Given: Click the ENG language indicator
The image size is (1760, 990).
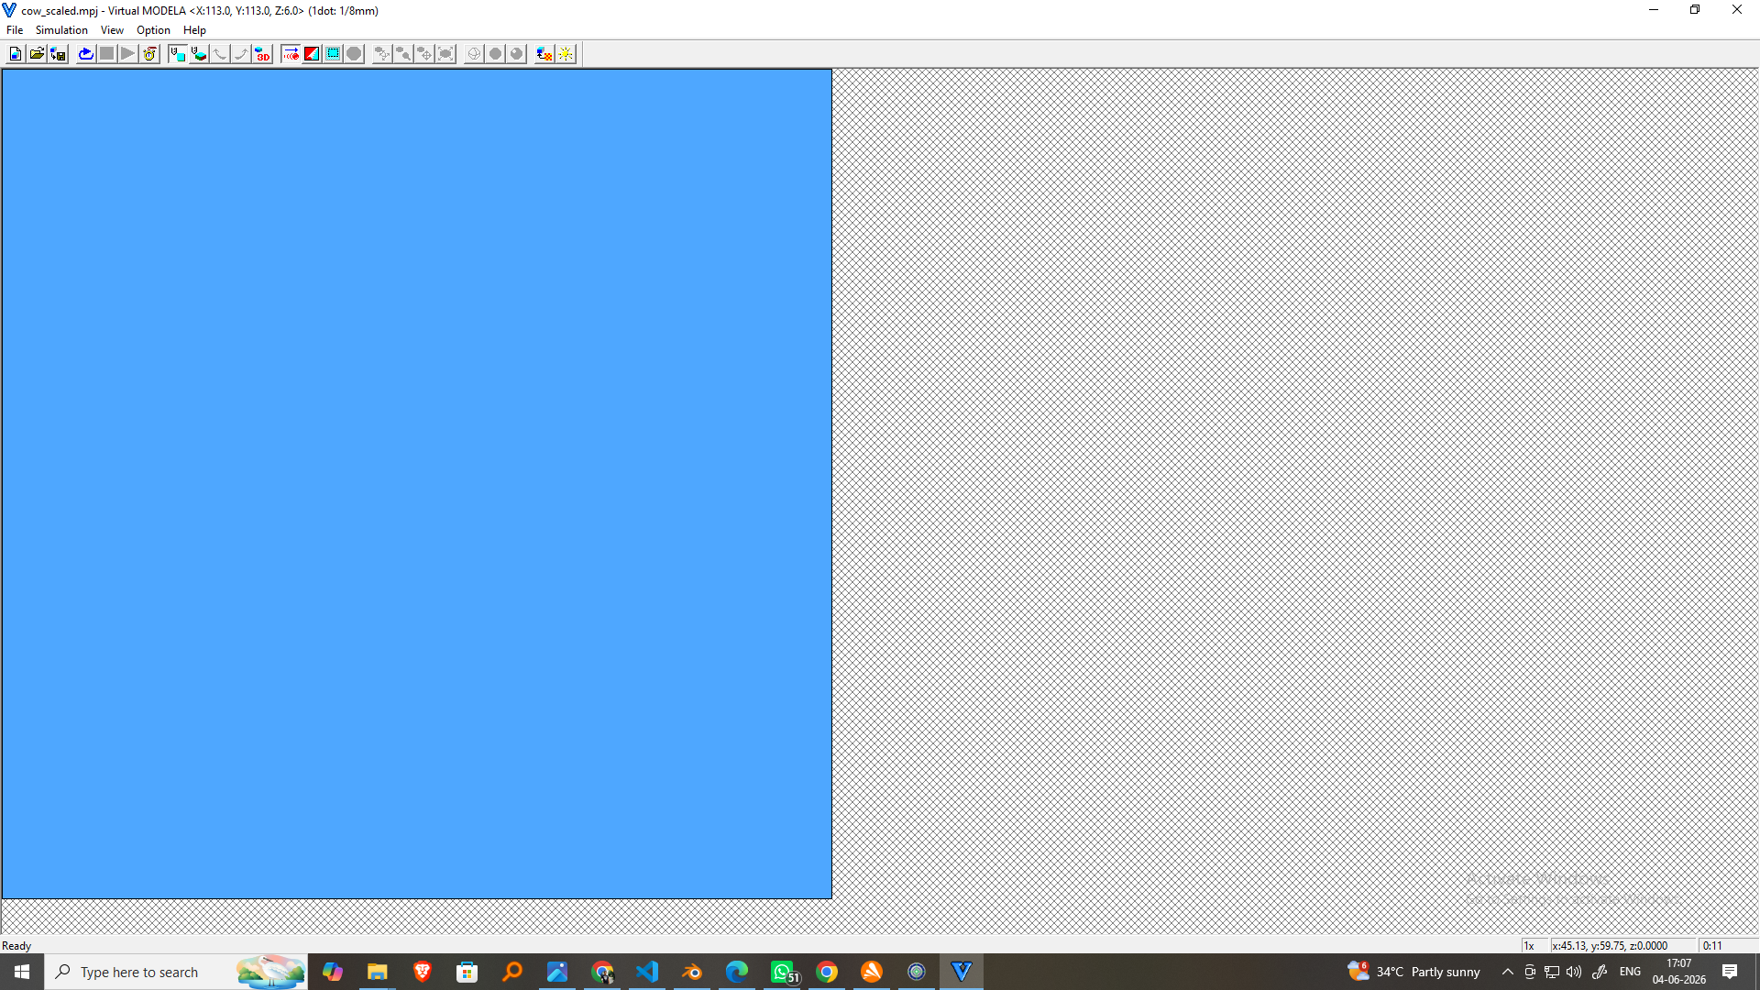Looking at the screenshot, I should 1630,972.
